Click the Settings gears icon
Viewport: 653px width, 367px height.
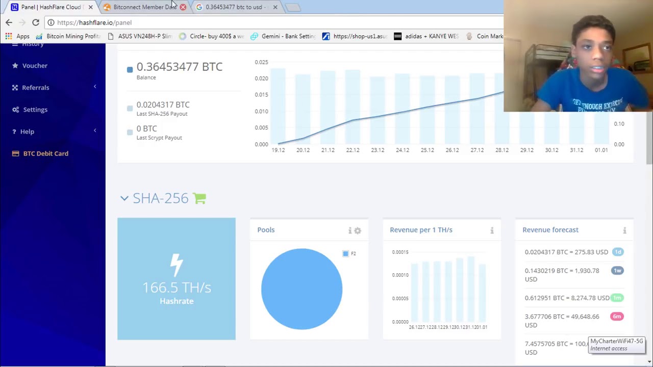coord(15,110)
